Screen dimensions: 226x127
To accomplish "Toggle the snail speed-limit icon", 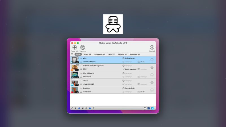I will click(82, 108).
